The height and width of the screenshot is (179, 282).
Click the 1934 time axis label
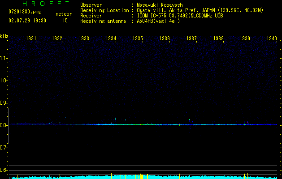[x=111, y=38]
